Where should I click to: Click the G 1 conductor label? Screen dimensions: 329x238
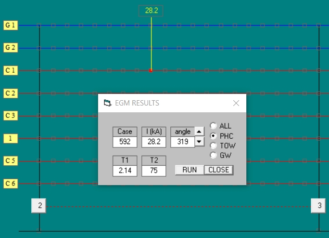pos(11,25)
